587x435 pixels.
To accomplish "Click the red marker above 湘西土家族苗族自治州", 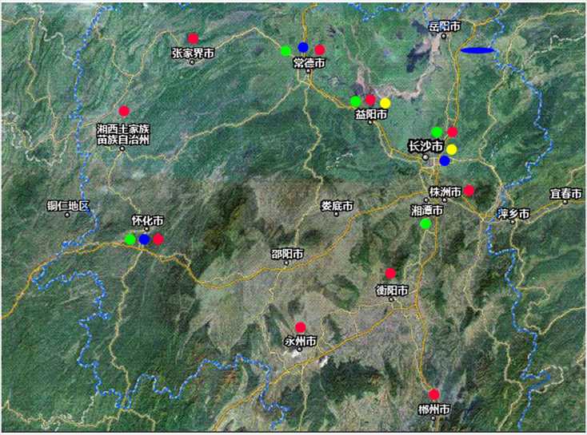I will [x=124, y=111].
